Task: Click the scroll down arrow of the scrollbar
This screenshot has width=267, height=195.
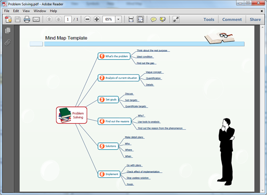Action: 263,190
